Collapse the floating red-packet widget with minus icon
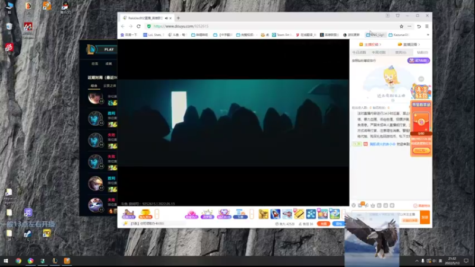 coord(421,79)
